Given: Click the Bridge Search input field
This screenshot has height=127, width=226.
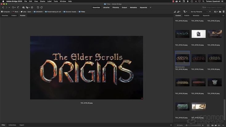Looking at the screenshot, I should tap(215, 7).
